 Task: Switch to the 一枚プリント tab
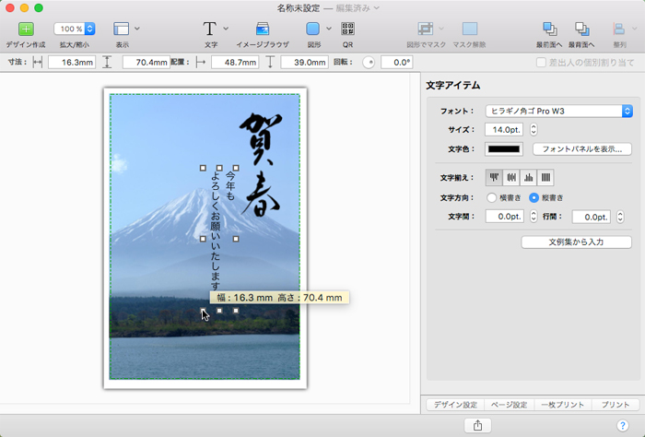[563, 405]
